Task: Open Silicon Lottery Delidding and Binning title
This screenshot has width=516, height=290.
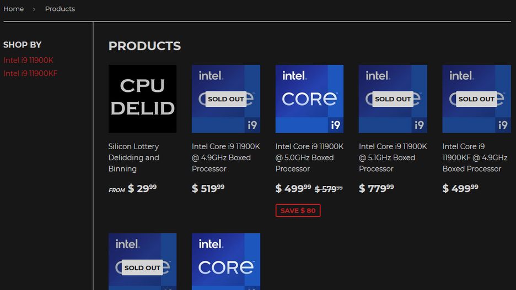Action: [133, 157]
